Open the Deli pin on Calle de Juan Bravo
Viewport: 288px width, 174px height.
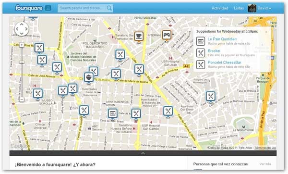click(x=112, y=113)
